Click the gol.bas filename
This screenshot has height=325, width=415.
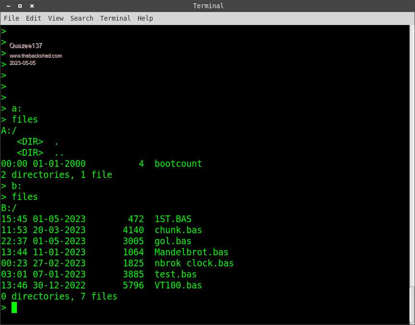173,241
